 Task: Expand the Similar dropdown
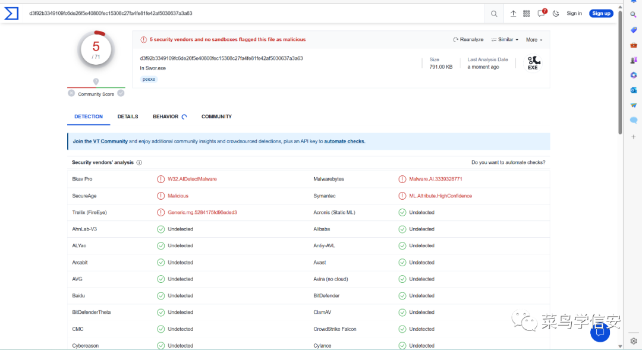(x=505, y=40)
